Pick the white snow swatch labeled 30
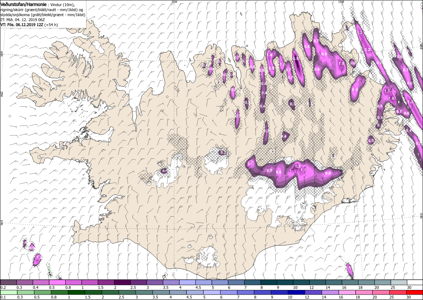Image resolution: width=423 pixels, height=300 pixels. pyautogui.click(x=415, y=282)
